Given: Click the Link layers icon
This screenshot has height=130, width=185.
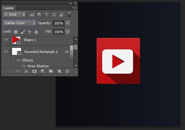Looking at the screenshot, I should point(18,71).
